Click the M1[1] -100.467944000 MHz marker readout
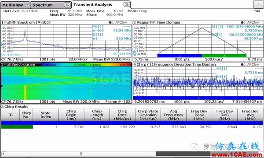The image size is (264, 158). click(x=237, y=26)
